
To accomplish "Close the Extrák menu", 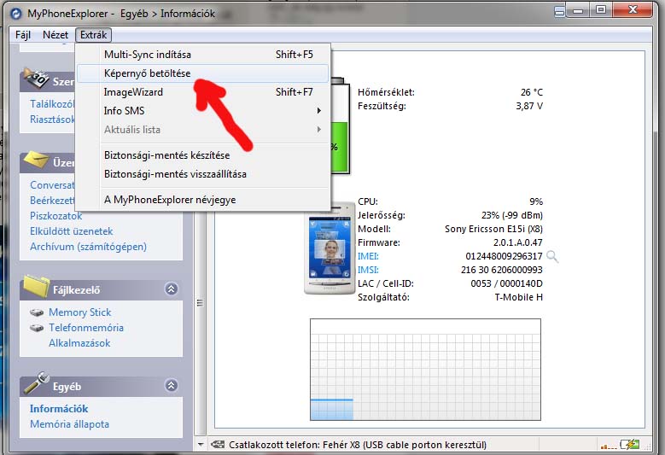I will (93, 35).
